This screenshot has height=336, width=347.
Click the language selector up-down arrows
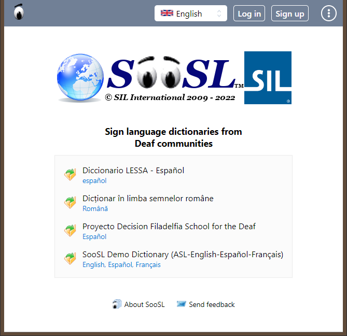[x=219, y=13]
